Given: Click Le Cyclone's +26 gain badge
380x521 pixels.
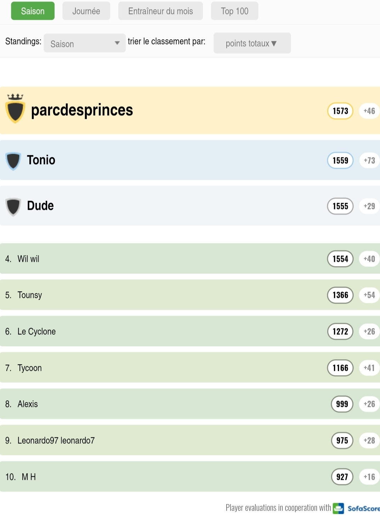Looking at the screenshot, I should 369,332.
